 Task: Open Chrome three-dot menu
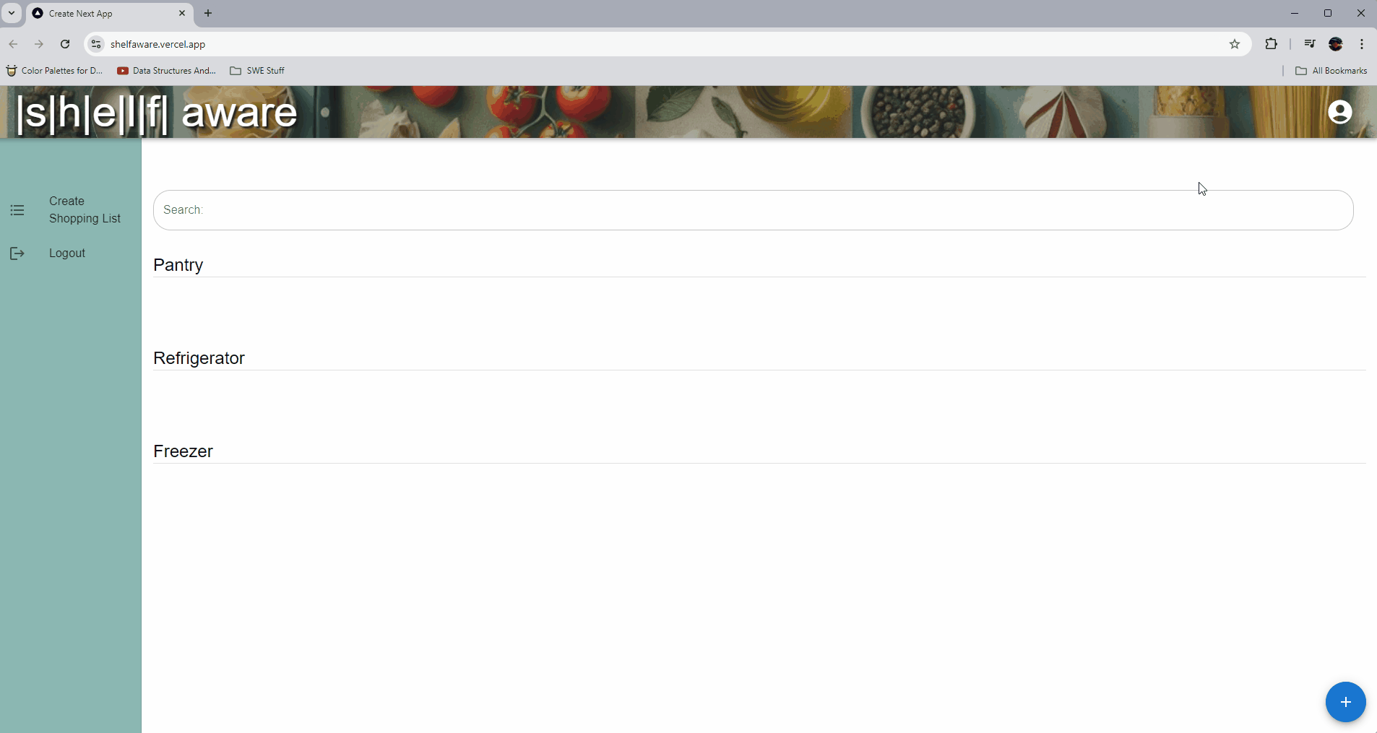(1361, 44)
